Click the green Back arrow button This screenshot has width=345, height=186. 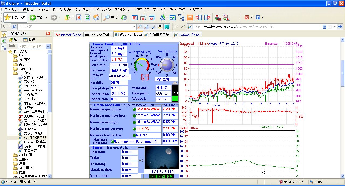coord(33,18)
